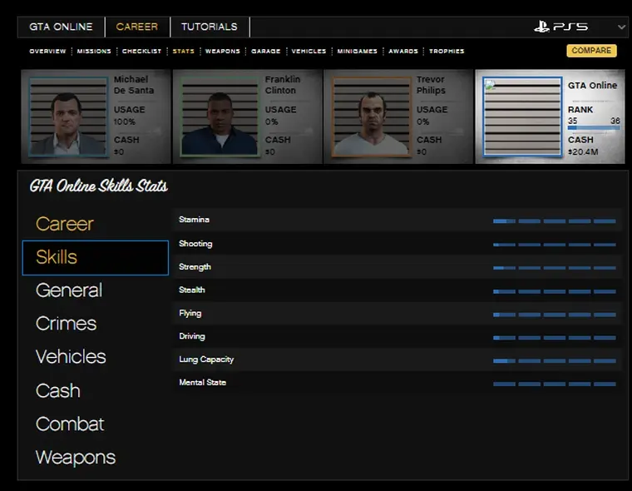The width and height of the screenshot is (632, 491).
Task: Switch to the GTA Online tab
Action: click(61, 27)
